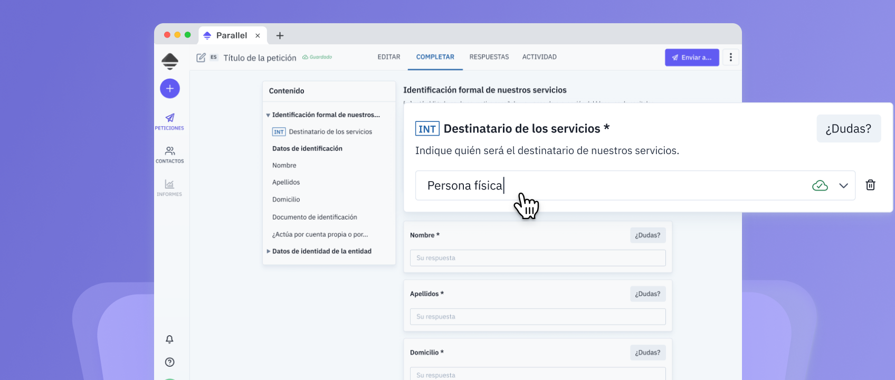895x380 pixels.
Task: Click ¿Dudas? for the Nombre field
Action: (648, 235)
